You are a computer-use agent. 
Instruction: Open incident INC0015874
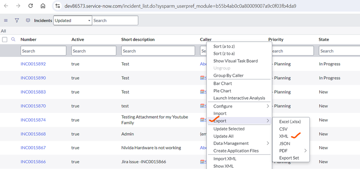(x=33, y=120)
